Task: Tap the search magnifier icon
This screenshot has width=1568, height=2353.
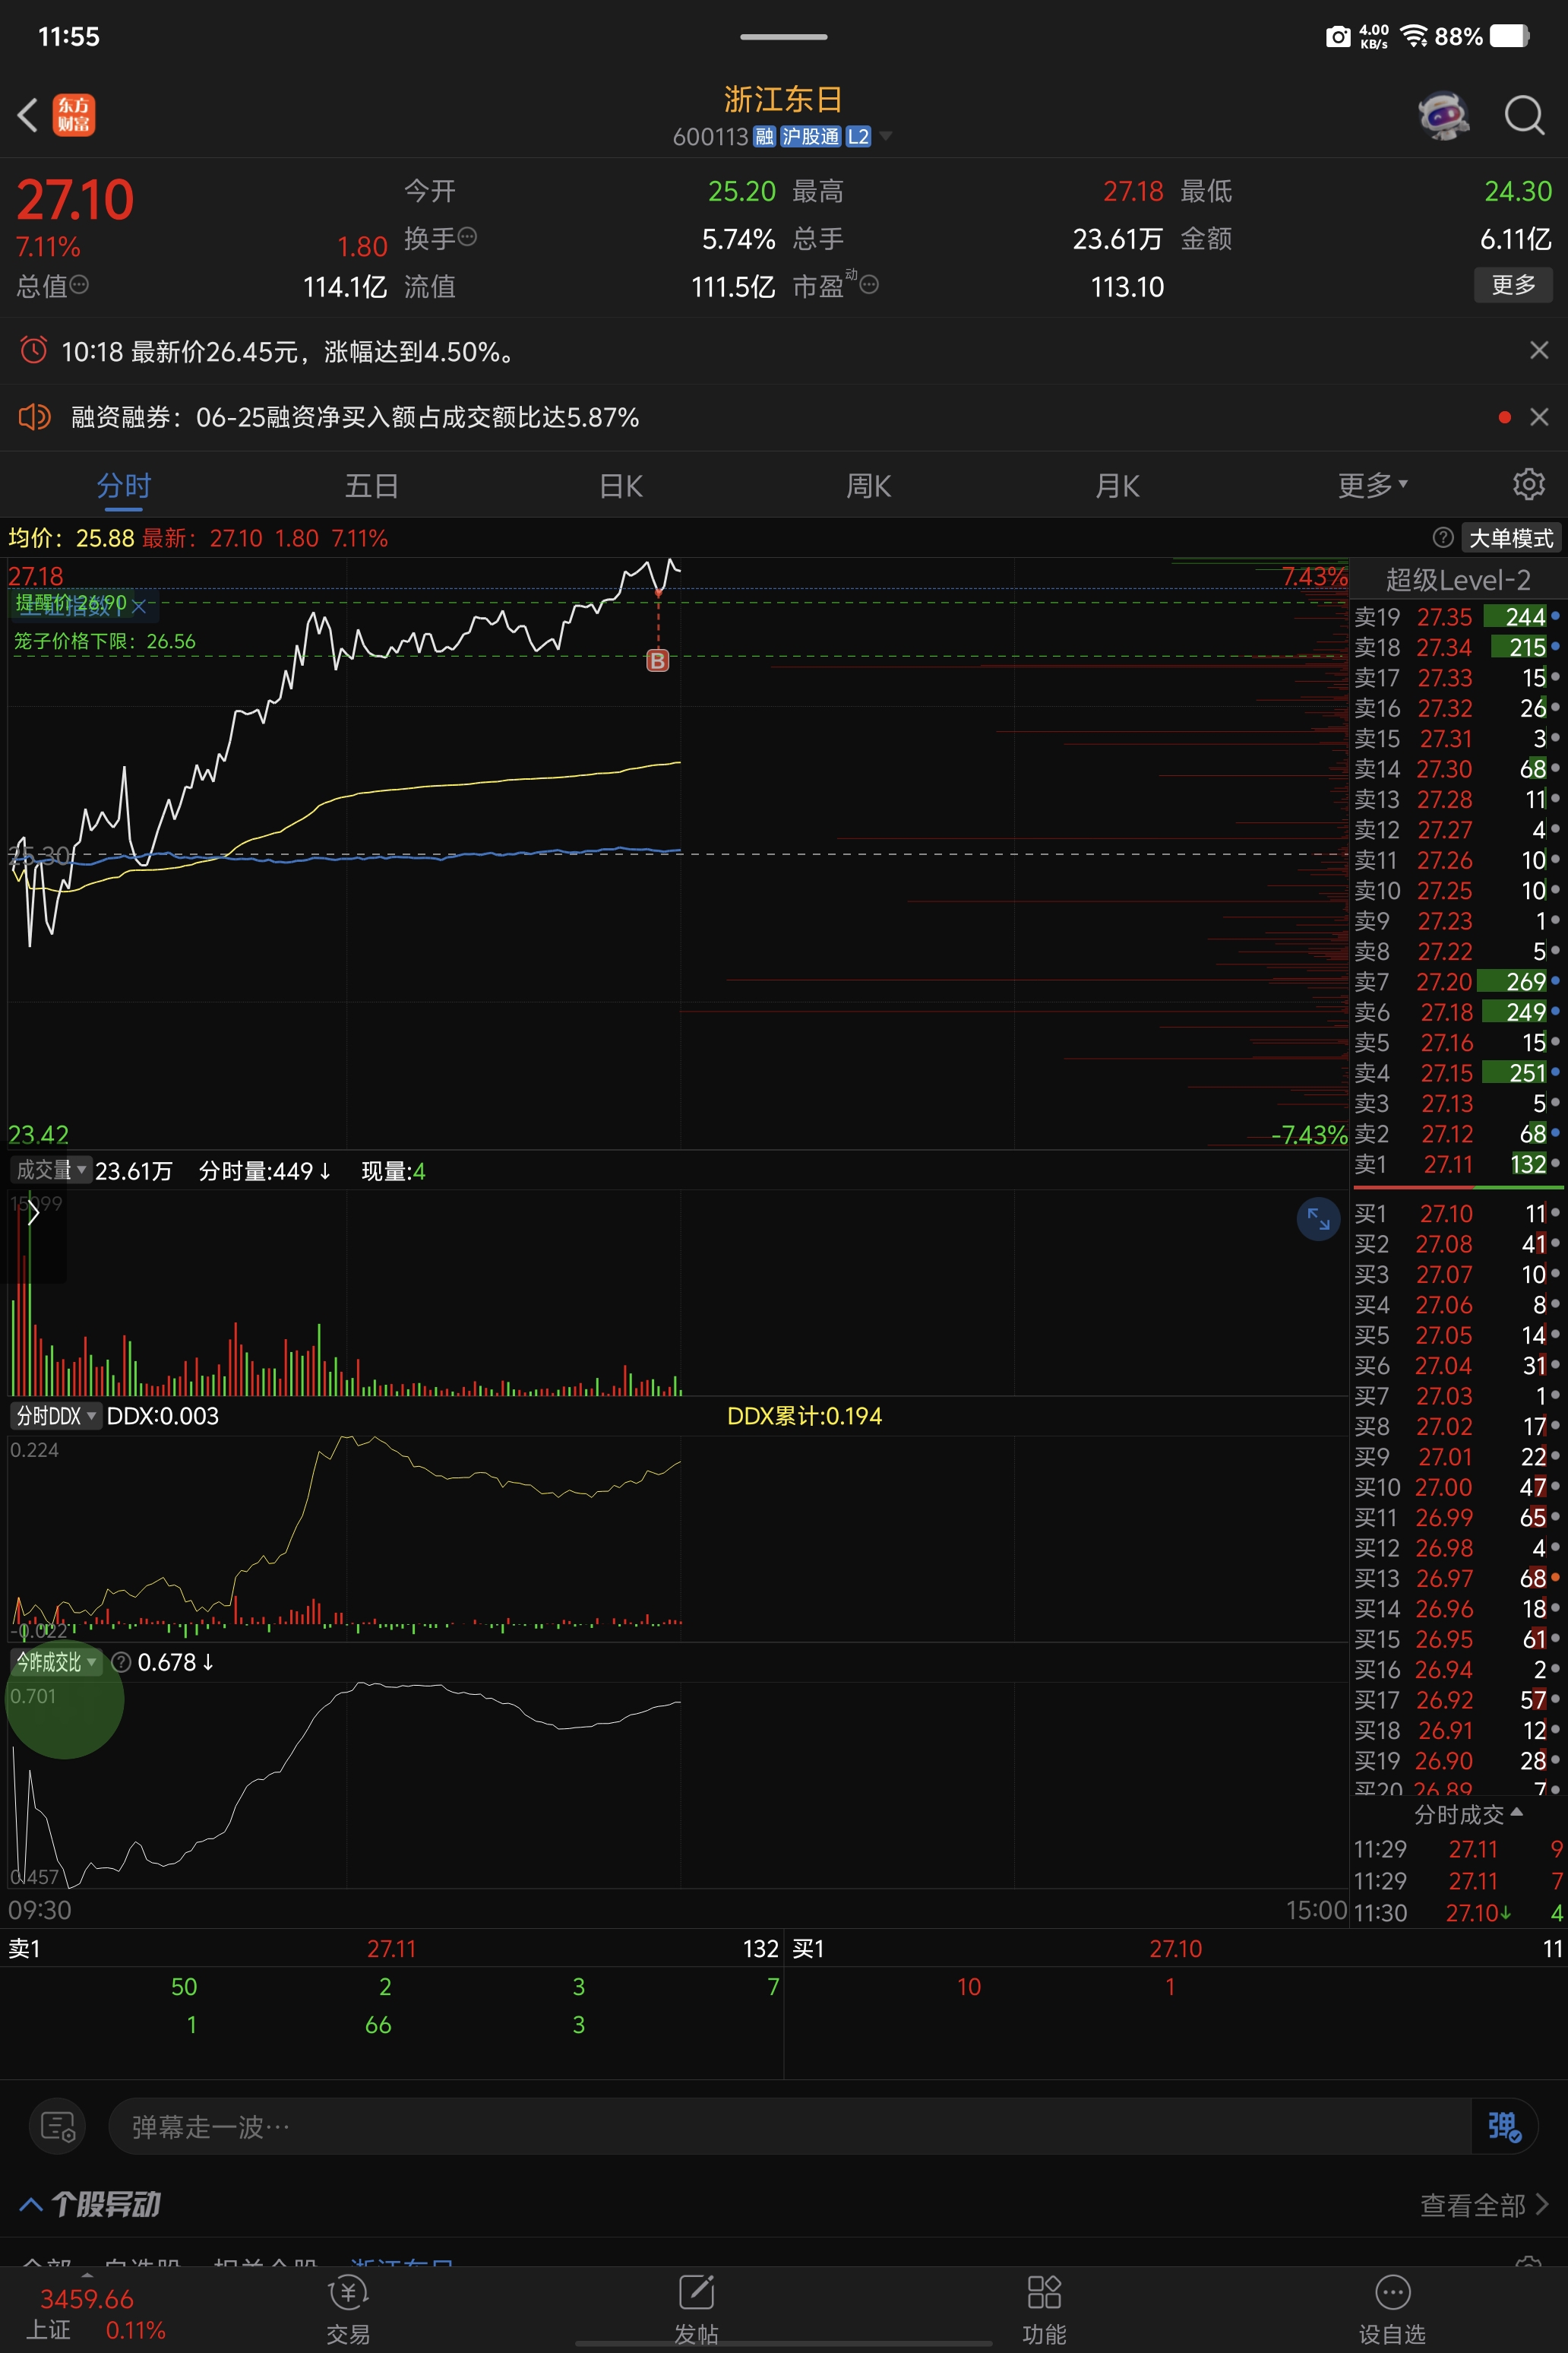Action: (x=1524, y=115)
